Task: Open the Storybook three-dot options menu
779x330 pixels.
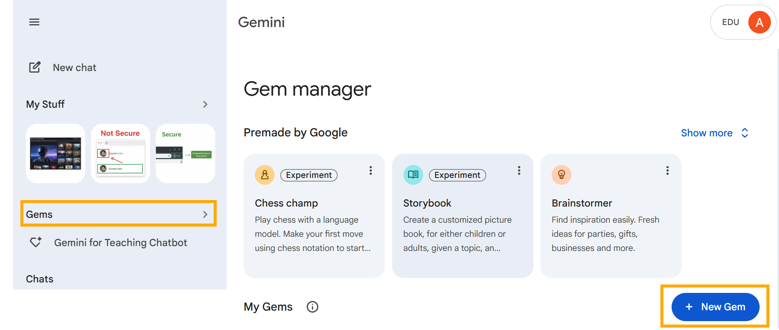Action: click(519, 171)
